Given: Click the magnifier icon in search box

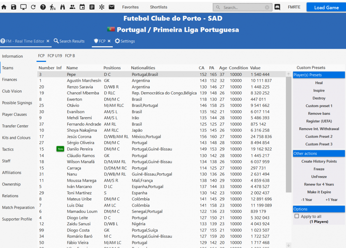Looking at the screenshot, I should [x=218, y=8].
